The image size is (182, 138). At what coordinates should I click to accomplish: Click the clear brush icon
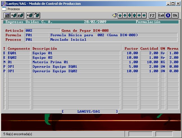(115, 15)
